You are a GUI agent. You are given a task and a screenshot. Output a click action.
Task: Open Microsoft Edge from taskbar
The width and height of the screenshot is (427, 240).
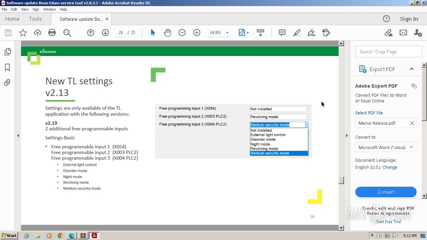[71, 236]
